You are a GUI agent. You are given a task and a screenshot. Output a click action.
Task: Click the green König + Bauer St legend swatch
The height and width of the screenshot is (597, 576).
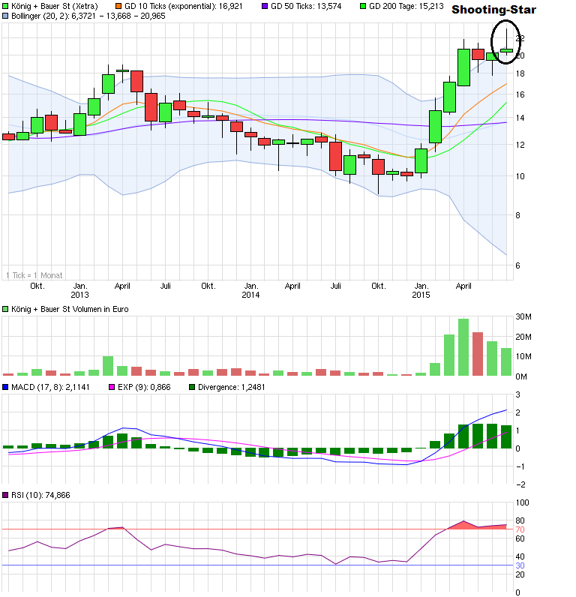point(6,6)
